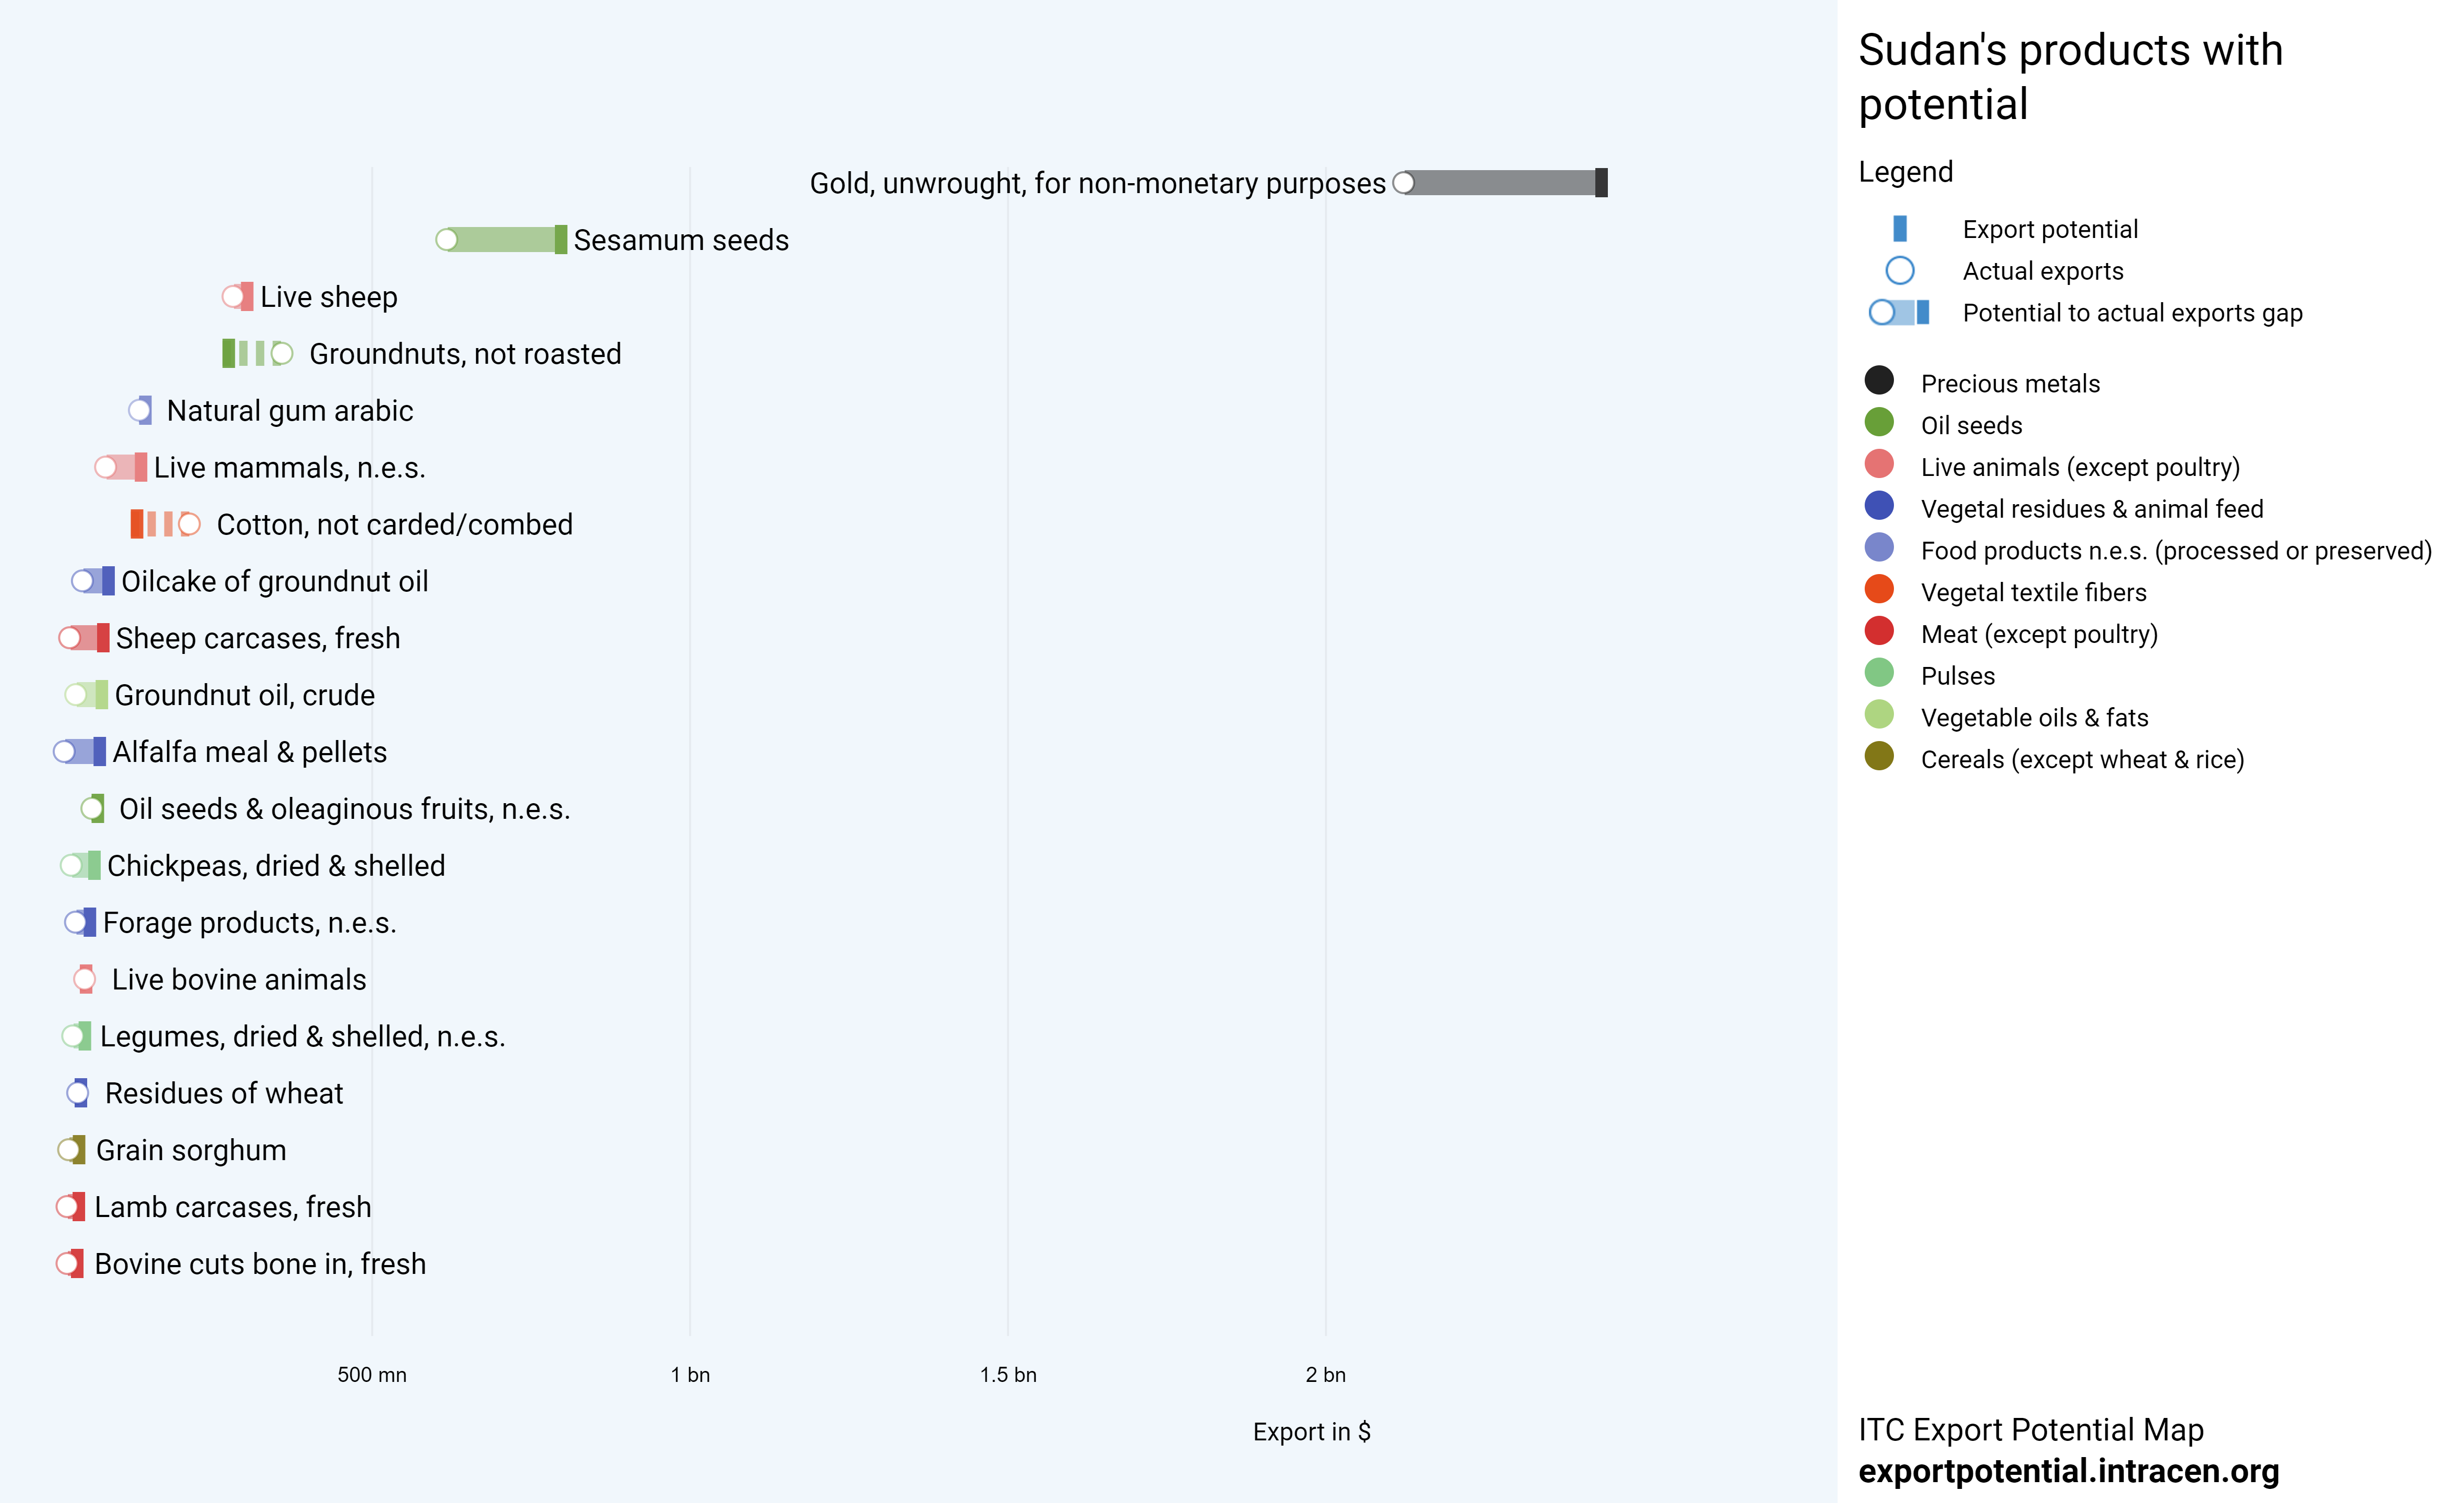Select Sheep carcases, fresh label
Image resolution: width=2464 pixels, height=1503 pixels.
(258, 639)
